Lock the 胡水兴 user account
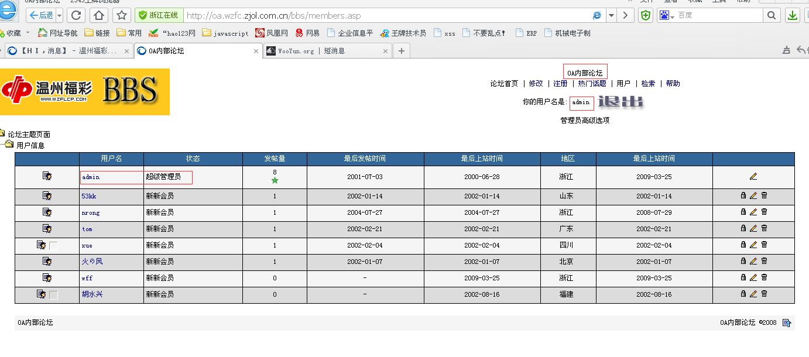 coord(743,294)
